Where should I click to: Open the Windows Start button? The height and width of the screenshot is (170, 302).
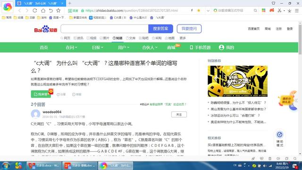(6, 166)
